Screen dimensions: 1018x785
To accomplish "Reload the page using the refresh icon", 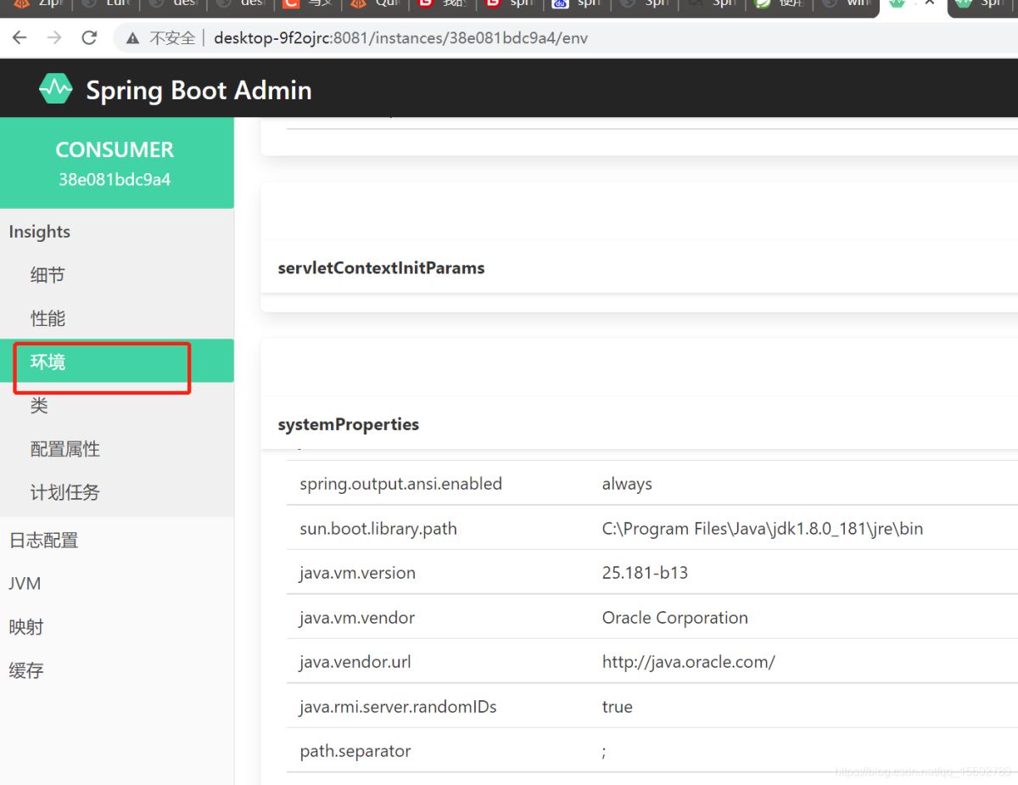I will 88,37.
